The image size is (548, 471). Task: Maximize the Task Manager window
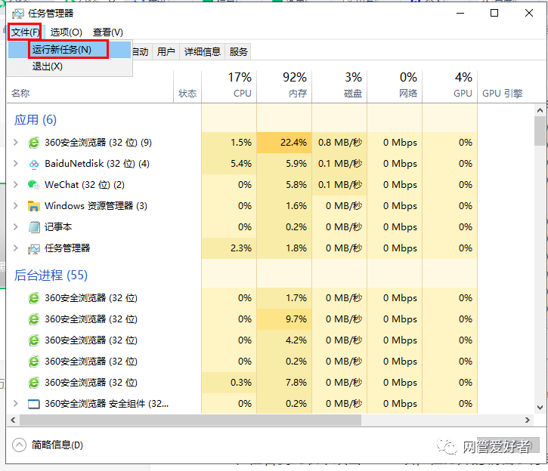pyautogui.click(x=494, y=14)
